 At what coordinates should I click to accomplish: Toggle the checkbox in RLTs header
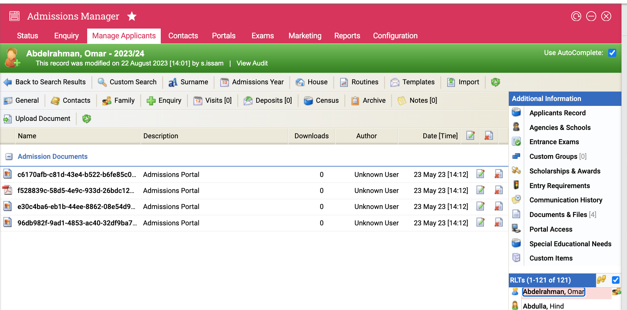[615, 280]
